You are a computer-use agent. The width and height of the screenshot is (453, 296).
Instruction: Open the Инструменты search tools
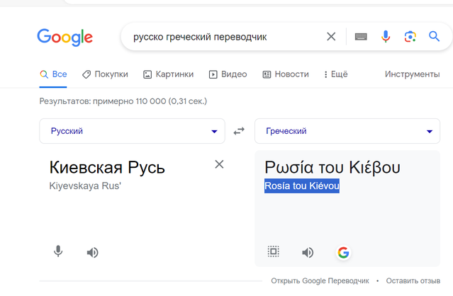[x=413, y=74]
